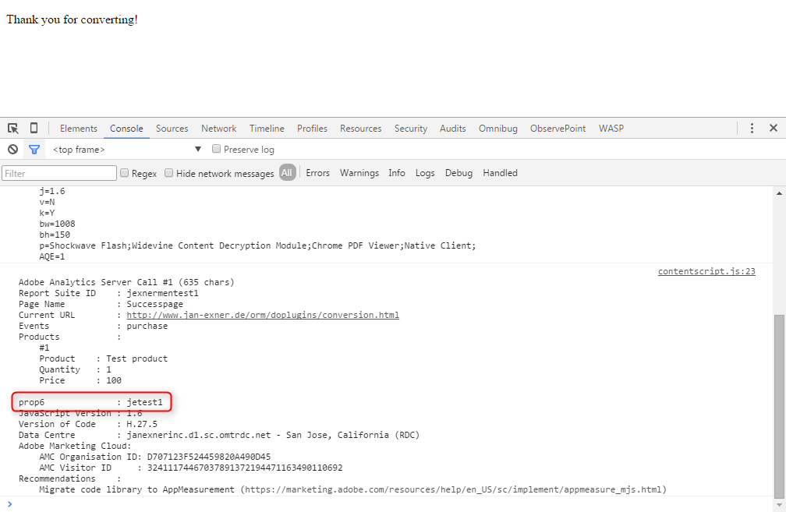Switch to the Elements tab
The height and width of the screenshot is (512, 786).
[79, 129]
